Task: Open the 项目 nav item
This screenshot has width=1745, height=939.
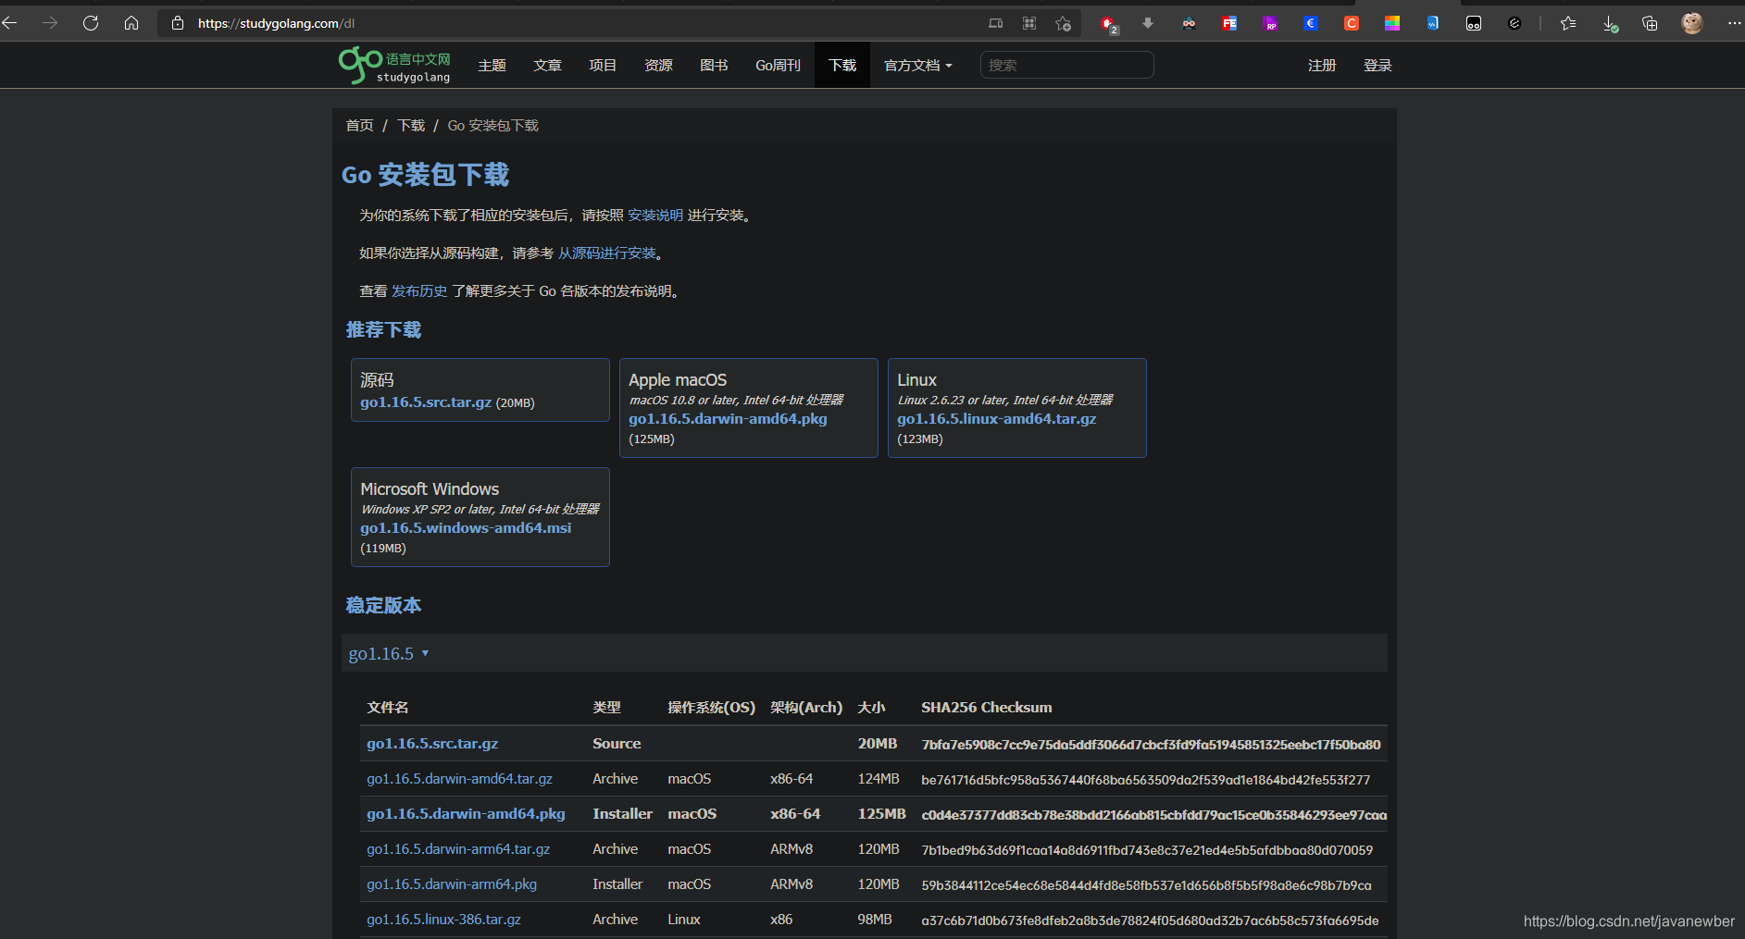Action: point(603,66)
